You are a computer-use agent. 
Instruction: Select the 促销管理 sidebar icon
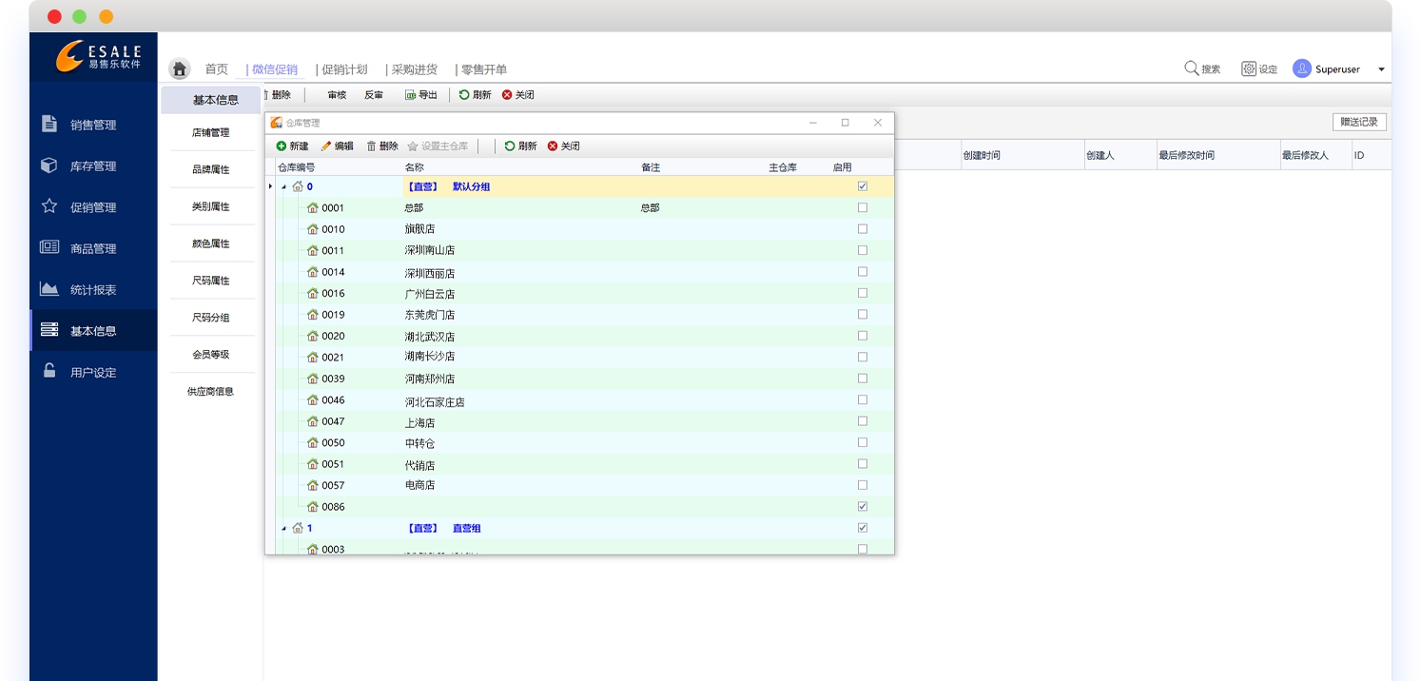coord(49,206)
